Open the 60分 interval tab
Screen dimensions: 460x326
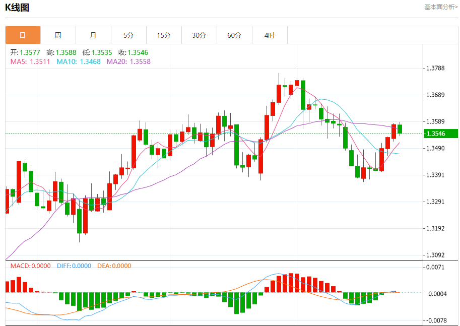click(x=234, y=35)
